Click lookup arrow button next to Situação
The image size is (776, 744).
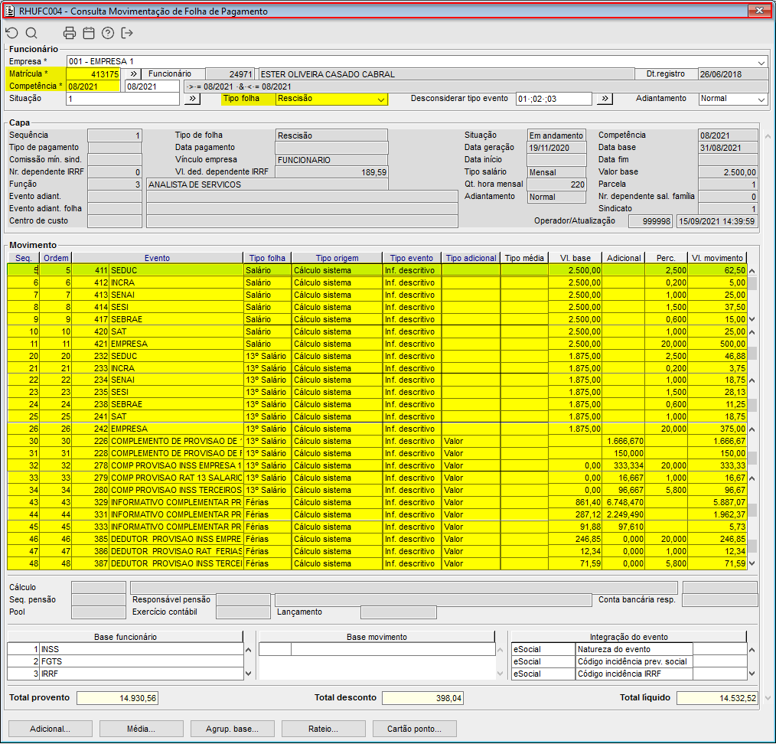(x=192, y=99)
